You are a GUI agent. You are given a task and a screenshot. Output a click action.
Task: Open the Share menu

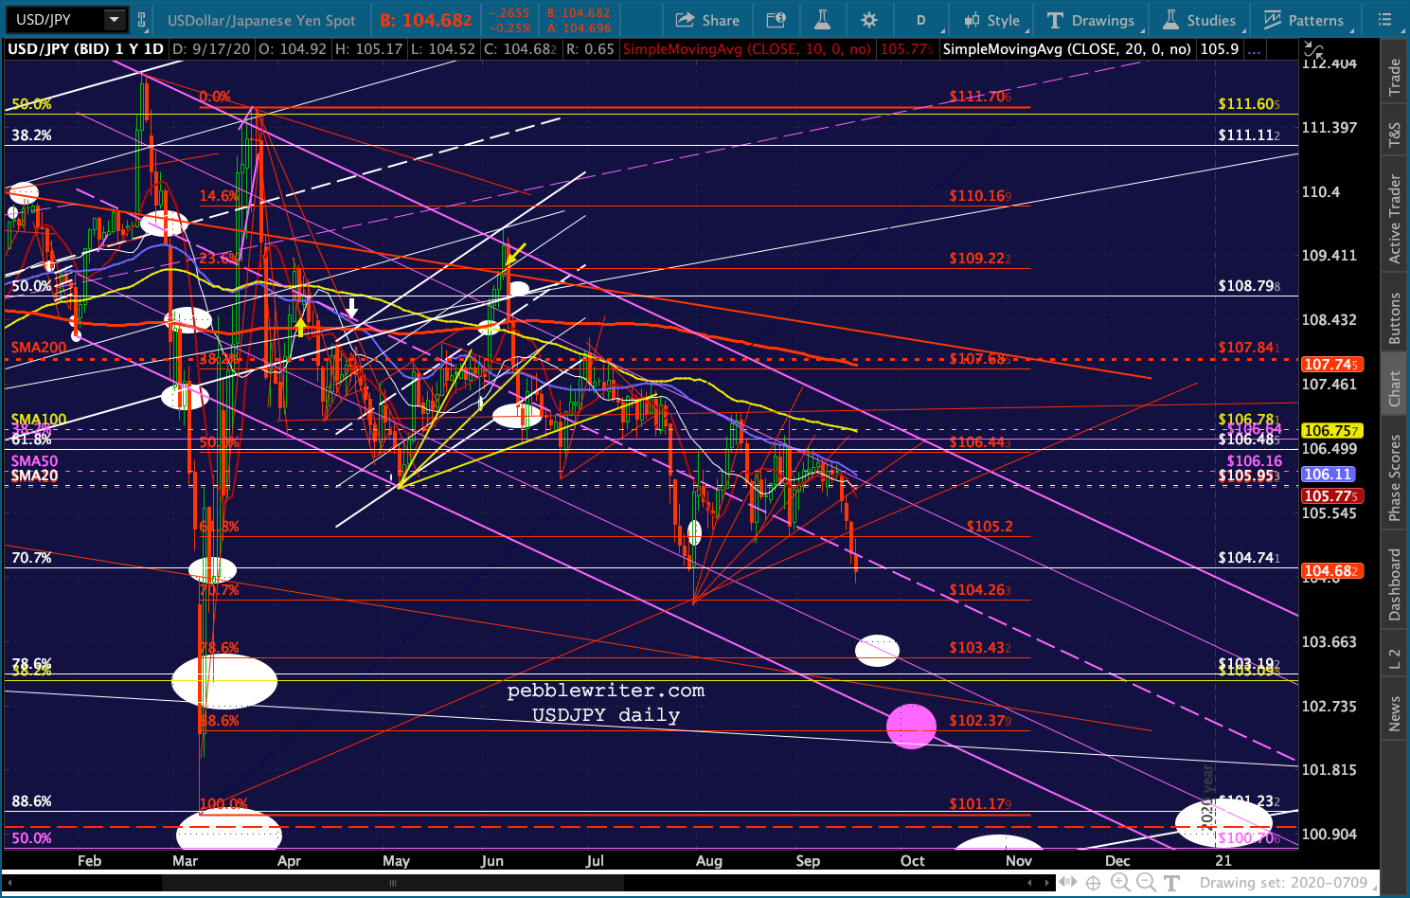pyautogui.click(x=707, y=20)
